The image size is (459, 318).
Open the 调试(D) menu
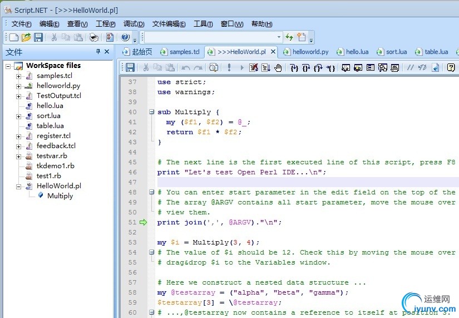pos(134,24)
